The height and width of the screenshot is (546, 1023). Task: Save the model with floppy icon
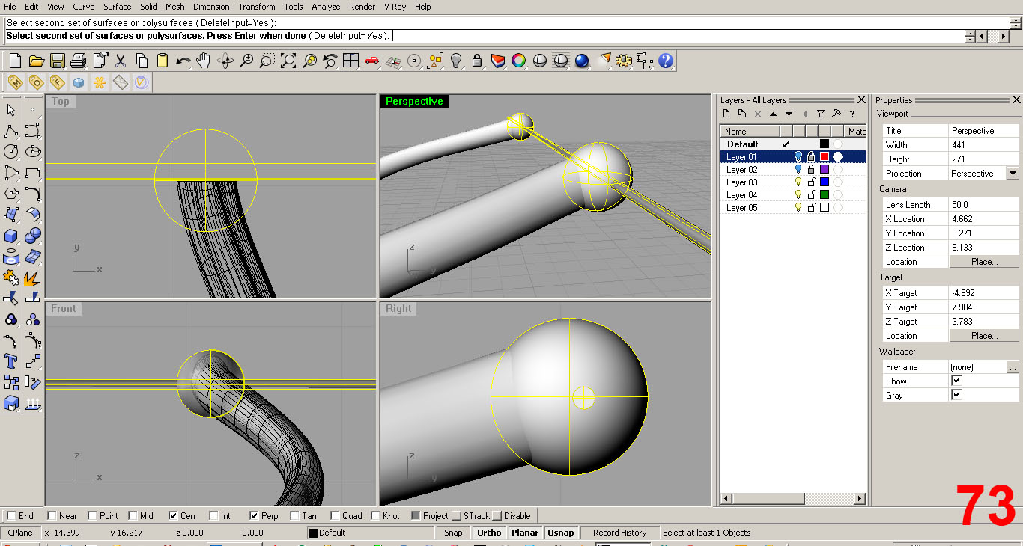click(x=57, y=61)
